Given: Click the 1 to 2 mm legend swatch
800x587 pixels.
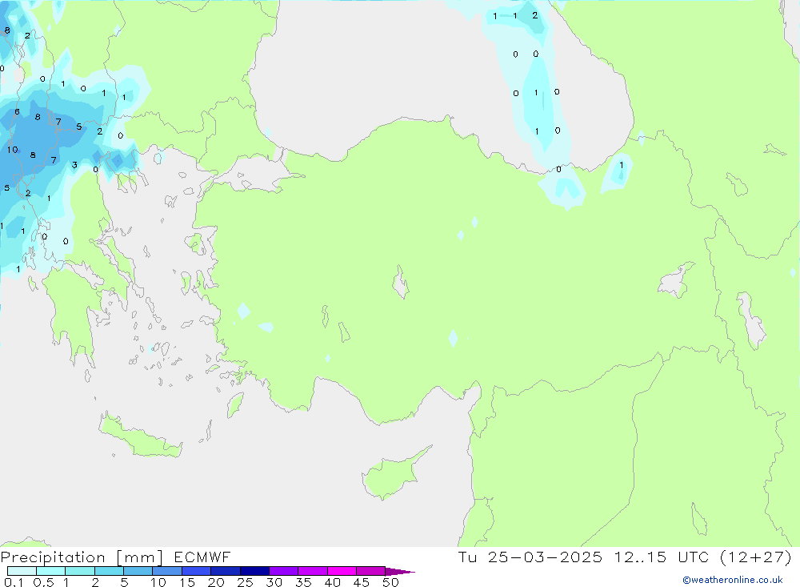Looking at the screenshot, I should click(x=80, y=571).
